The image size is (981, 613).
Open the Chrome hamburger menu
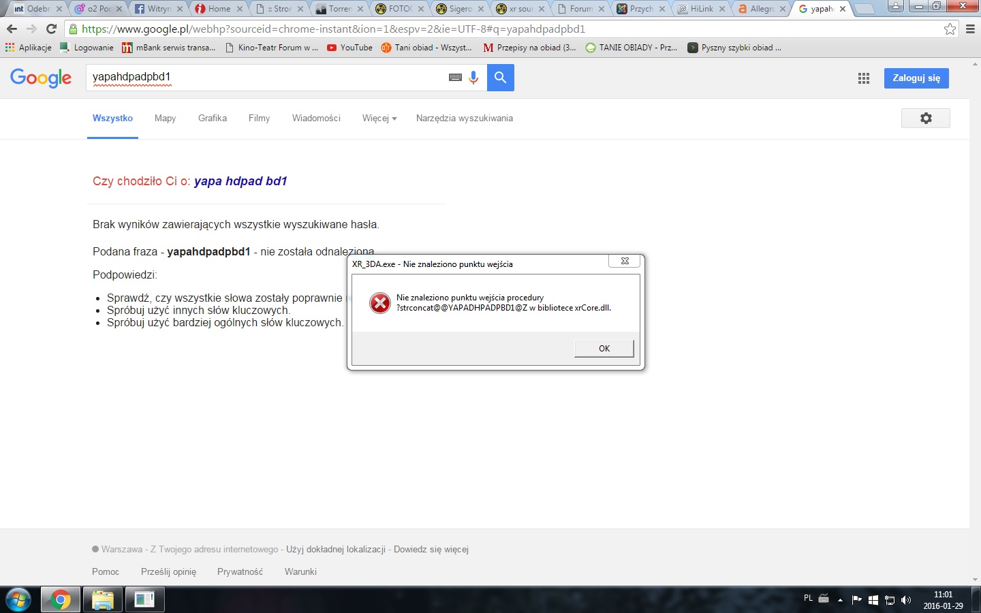pos(971,29)
